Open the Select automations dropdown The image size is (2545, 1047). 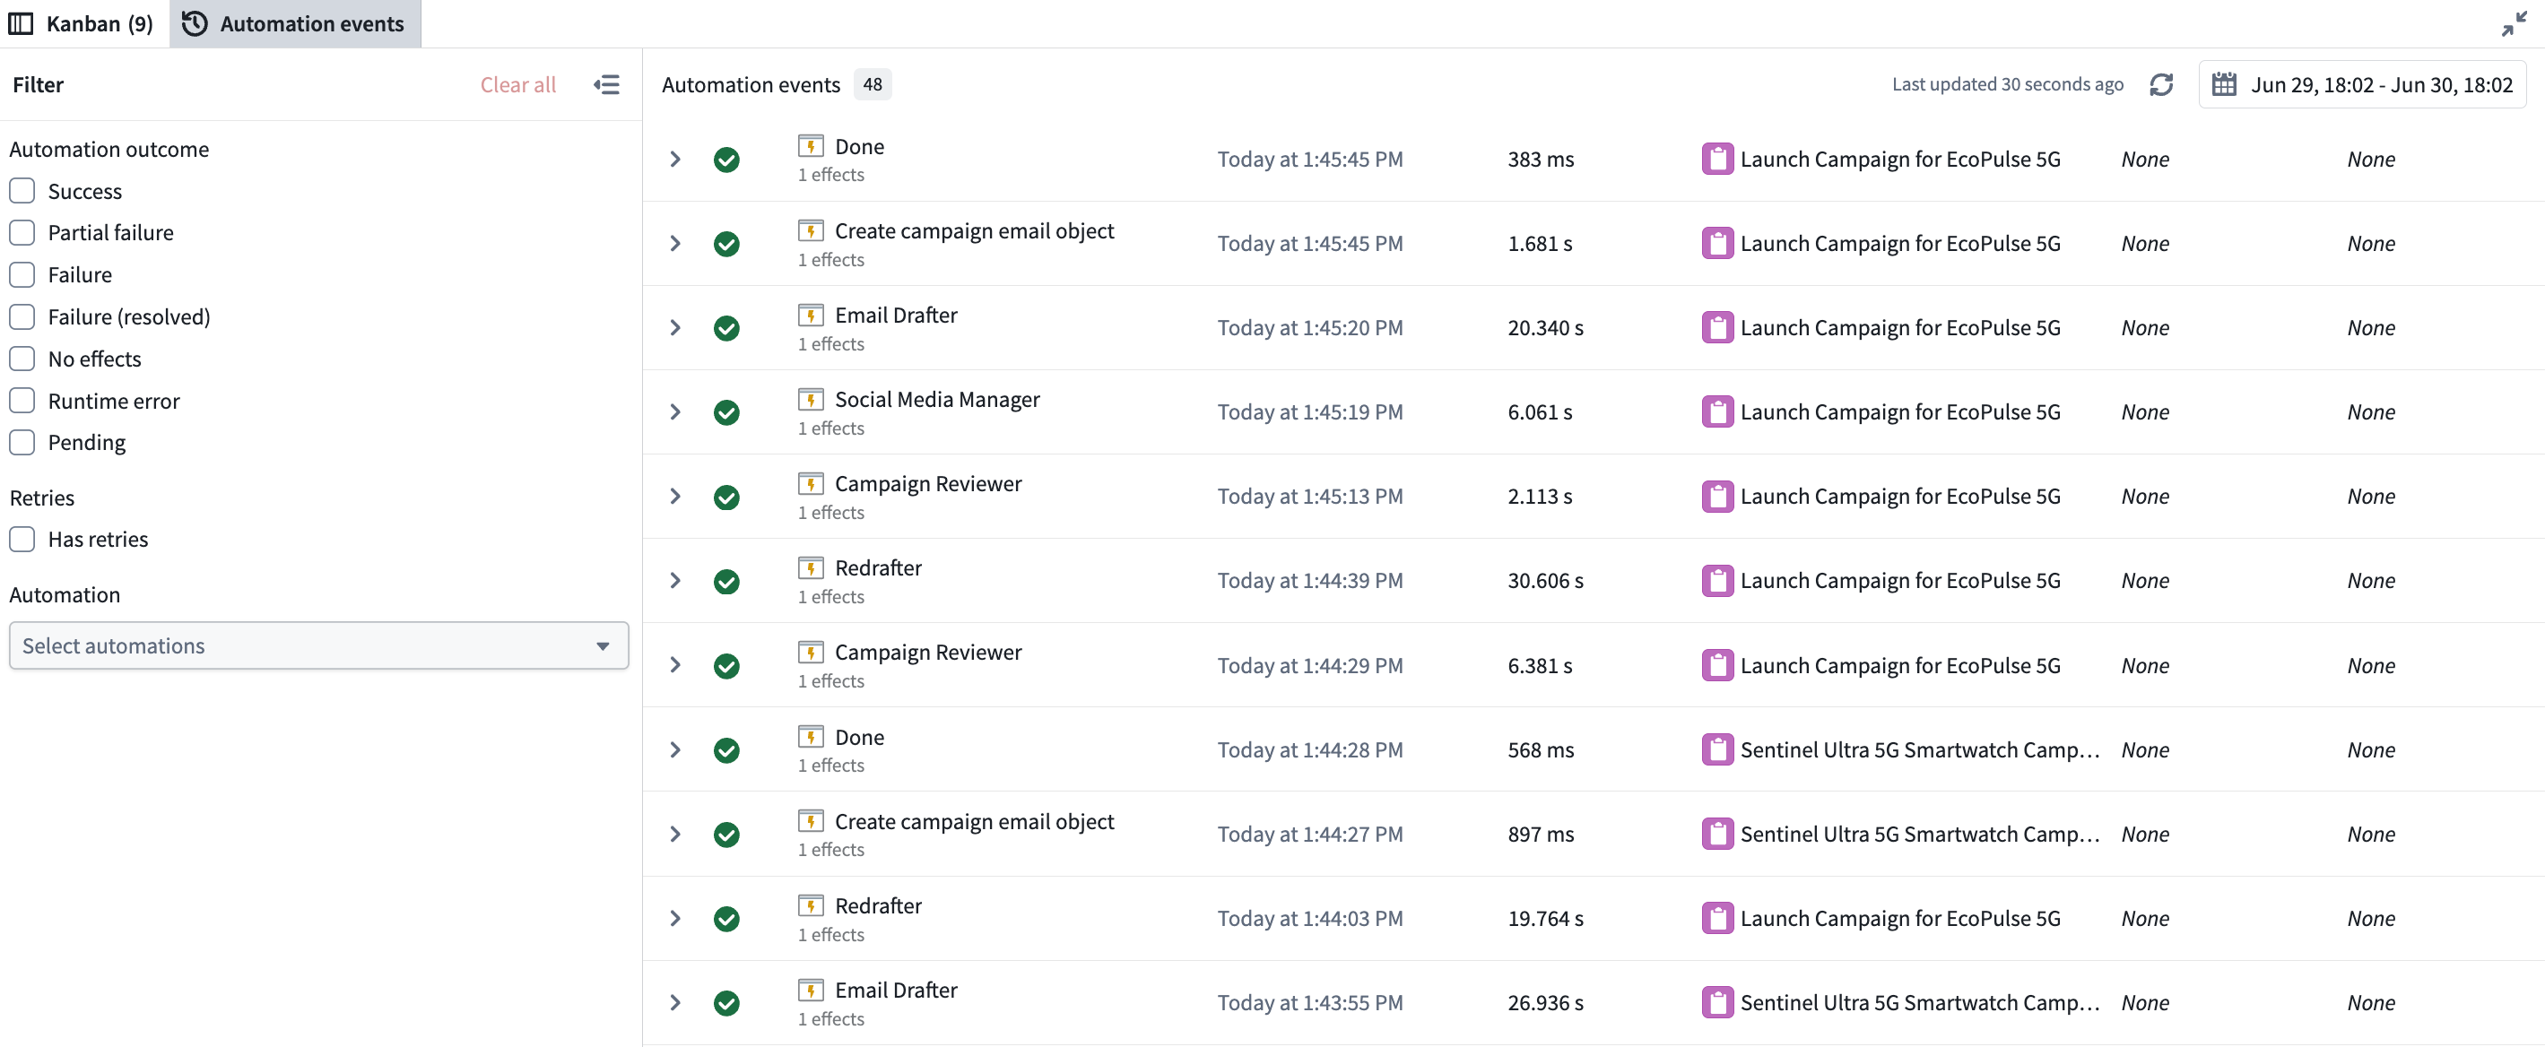click(x=319, y=646)
